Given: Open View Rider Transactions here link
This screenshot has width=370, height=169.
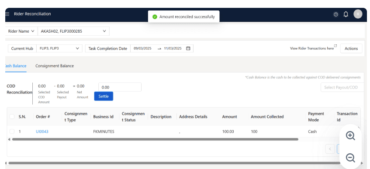Looking at the screenshot, I should [x=312, y=48].
